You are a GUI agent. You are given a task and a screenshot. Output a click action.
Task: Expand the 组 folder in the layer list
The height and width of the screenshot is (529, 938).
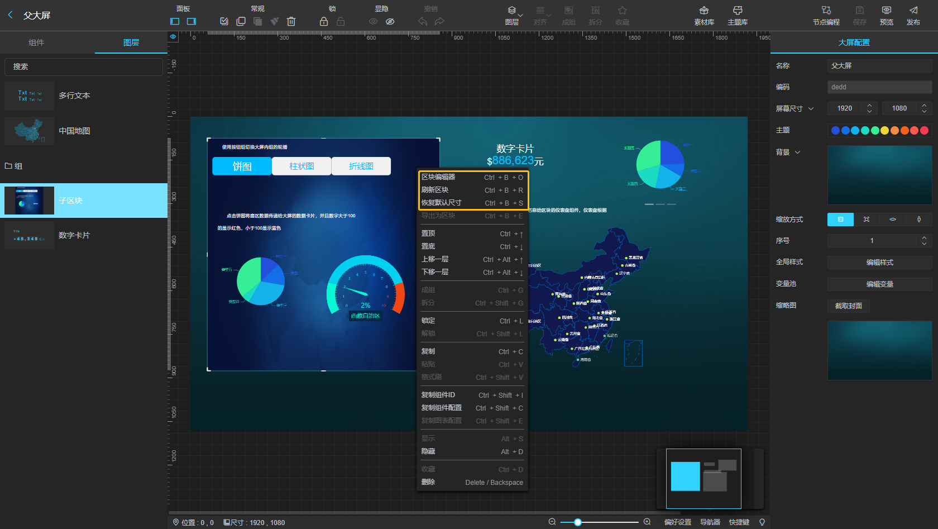13,166
